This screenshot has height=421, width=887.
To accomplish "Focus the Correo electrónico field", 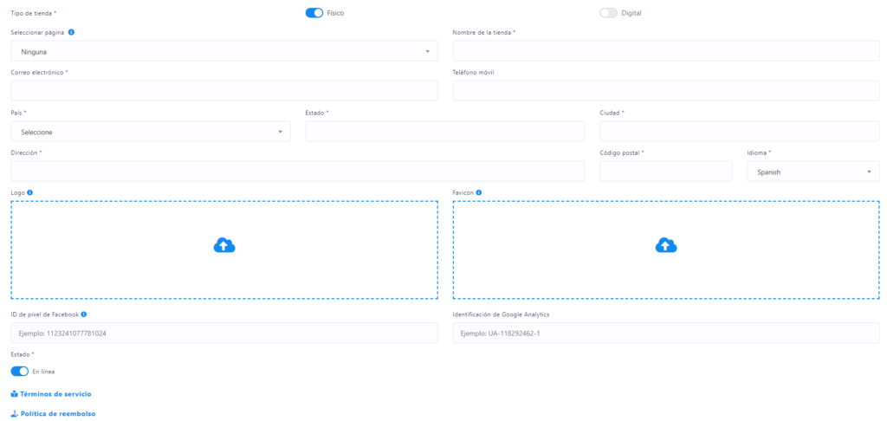I will [224, 91].
